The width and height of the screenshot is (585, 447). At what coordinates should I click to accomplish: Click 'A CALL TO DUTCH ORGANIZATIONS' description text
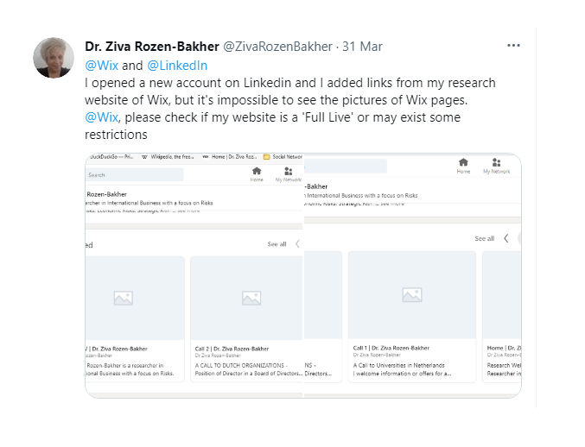(241, 365)
